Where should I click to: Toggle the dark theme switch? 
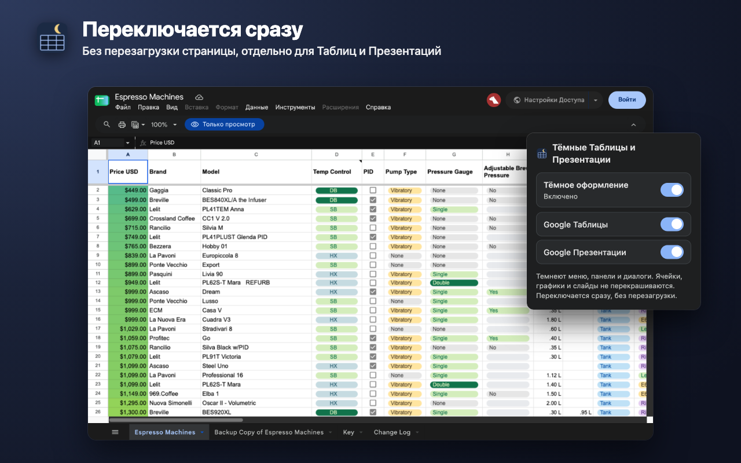tap(672, 190)
